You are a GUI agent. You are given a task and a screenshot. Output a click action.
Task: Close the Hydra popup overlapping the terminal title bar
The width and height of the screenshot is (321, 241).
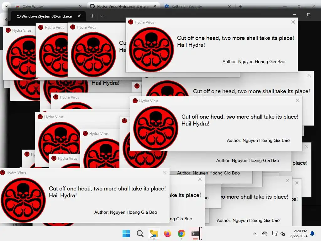(x=293, y=22)
